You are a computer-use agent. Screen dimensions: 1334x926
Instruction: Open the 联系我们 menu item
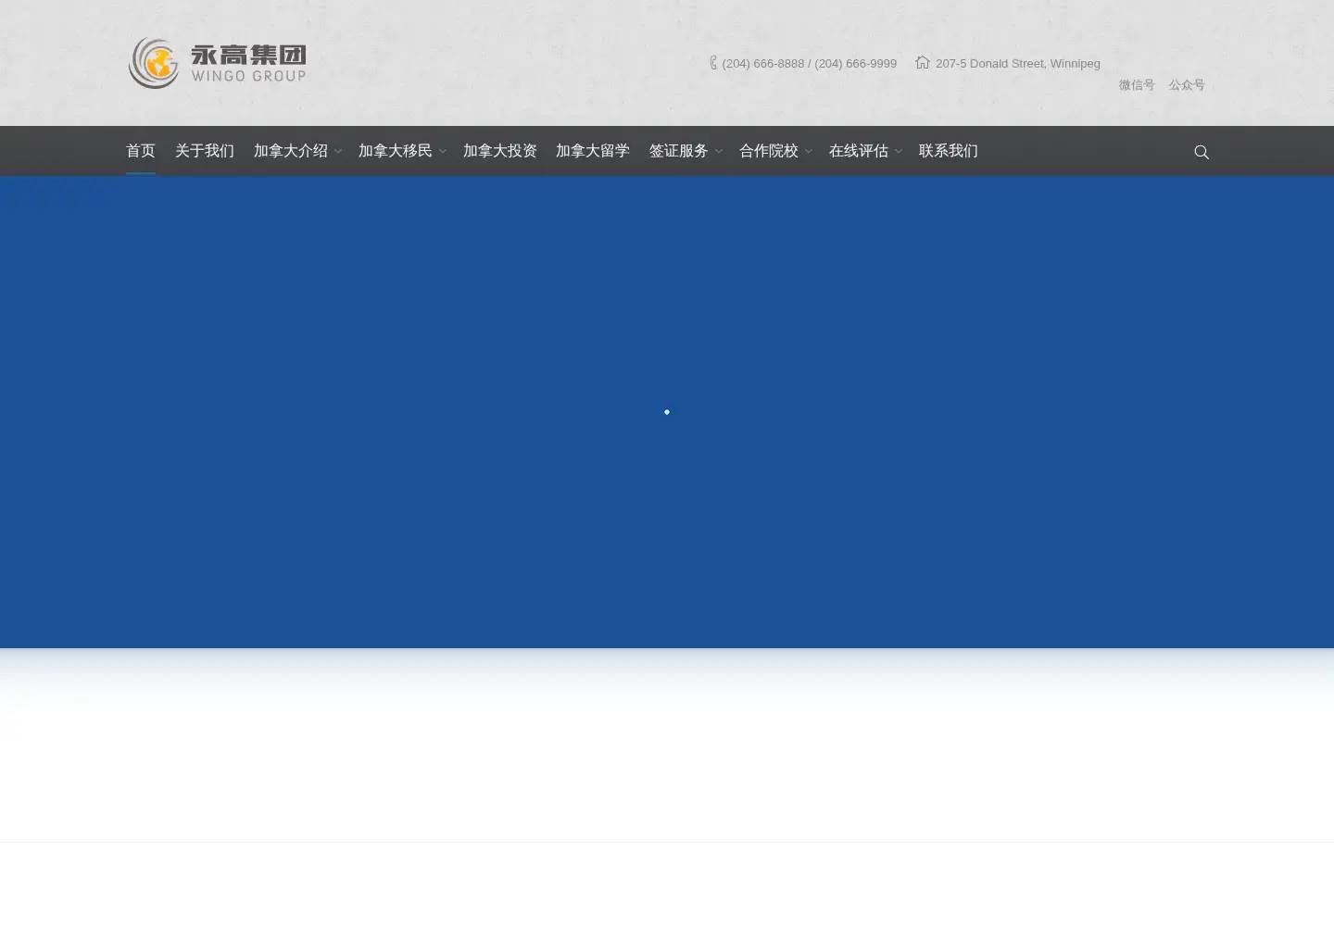[949, 151]
